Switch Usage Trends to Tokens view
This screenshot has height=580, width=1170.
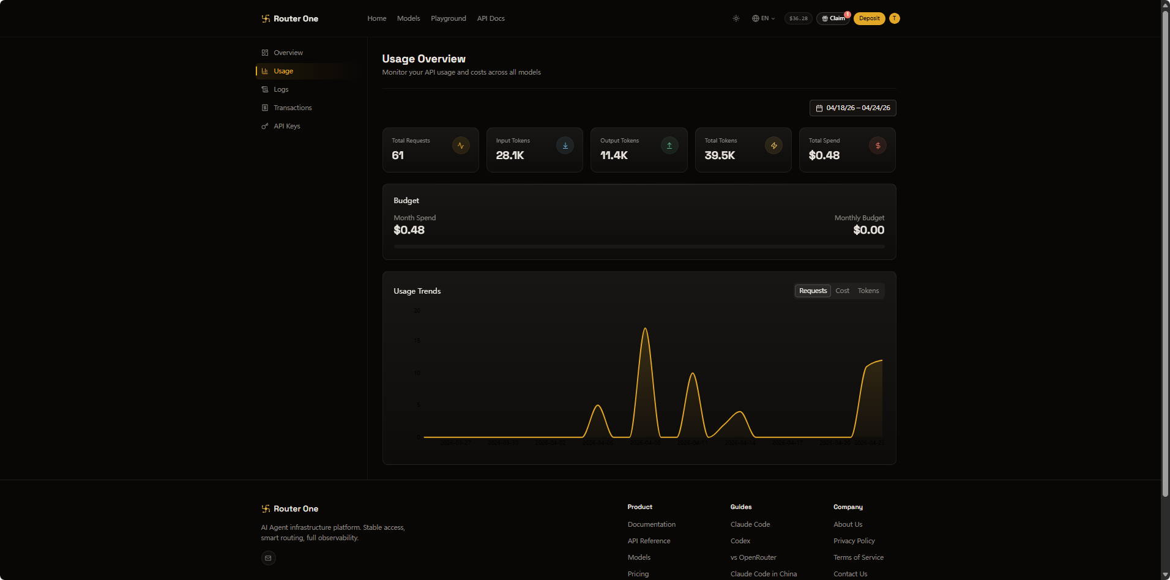tap(868, 291)
